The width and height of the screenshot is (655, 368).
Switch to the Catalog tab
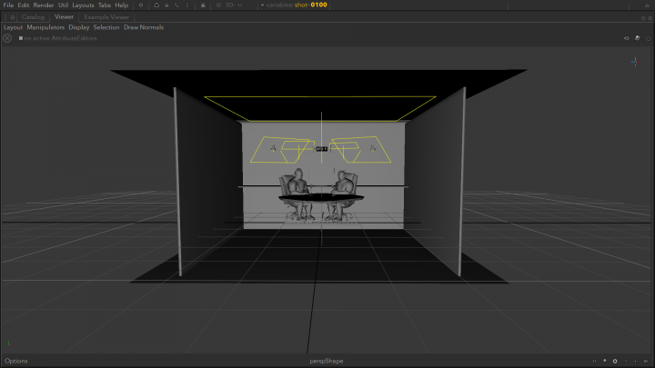pyautogui.click(x=33, y=17)
